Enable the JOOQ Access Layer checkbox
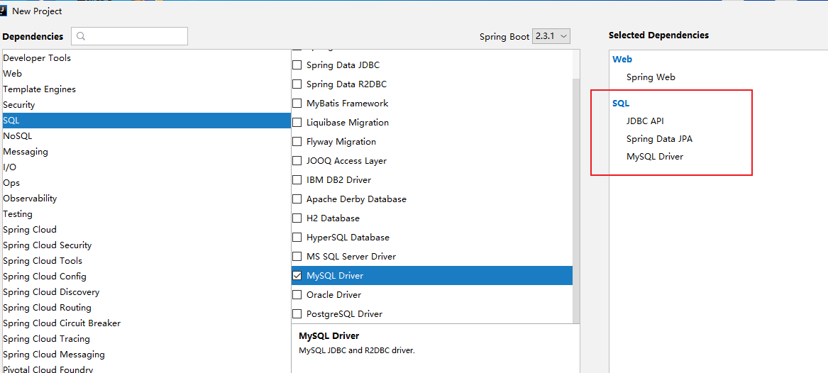Image resolution: width=828 pixels, height=373 pixels. (297, 161)
